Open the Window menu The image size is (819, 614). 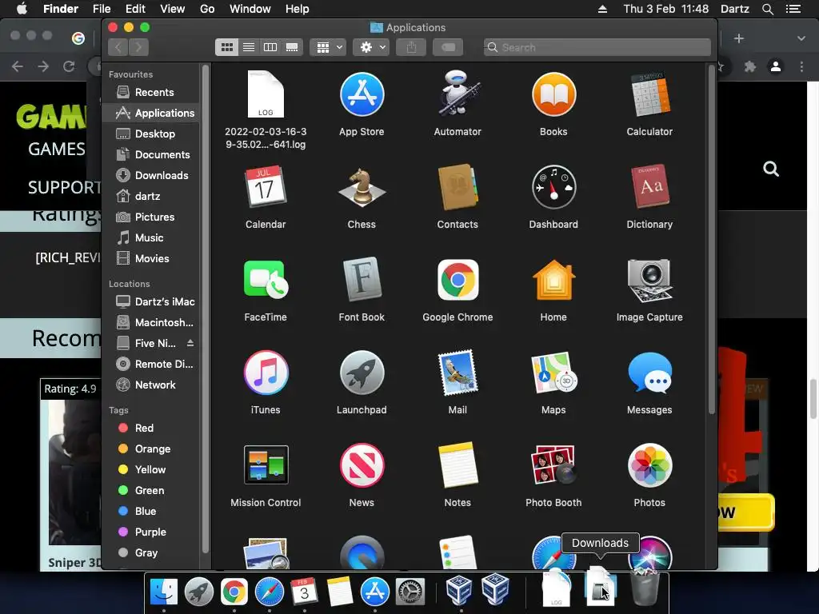point(250,9)
